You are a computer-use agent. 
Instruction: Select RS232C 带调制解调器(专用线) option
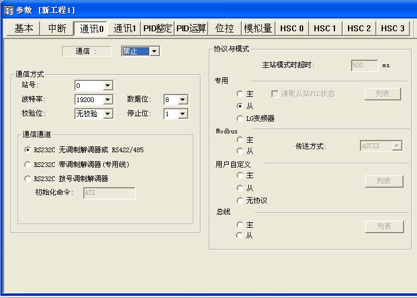[28, 165]
